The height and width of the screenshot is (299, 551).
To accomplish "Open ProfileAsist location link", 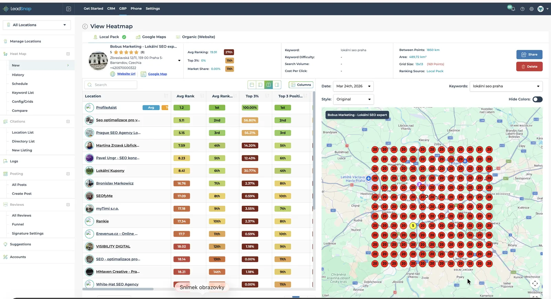I will pyautogui.click(x=106, y=108).
